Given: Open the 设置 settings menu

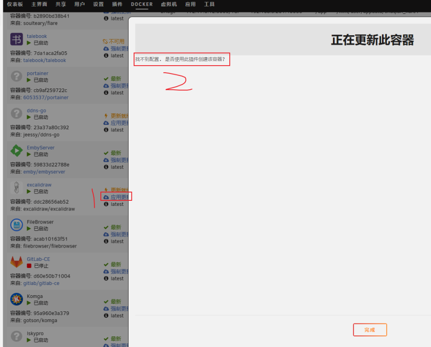Looking at the screenshot, I should click(x=98, y=5).
